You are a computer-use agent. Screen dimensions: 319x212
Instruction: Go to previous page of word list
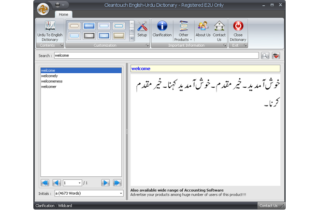[x=57, y=183]
